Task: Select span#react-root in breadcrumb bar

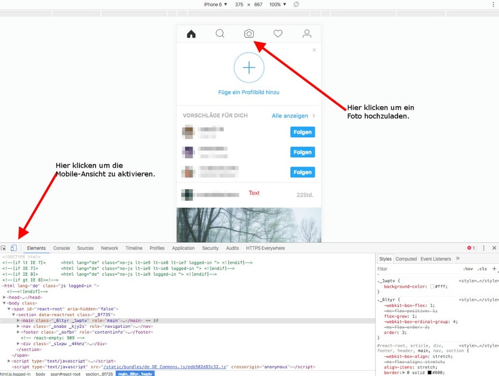Action: tap(65, 374)
